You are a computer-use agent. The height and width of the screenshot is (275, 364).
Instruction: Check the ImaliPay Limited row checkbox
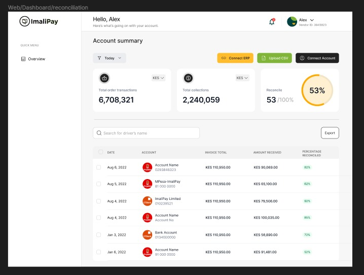click(x=99, y=201)
